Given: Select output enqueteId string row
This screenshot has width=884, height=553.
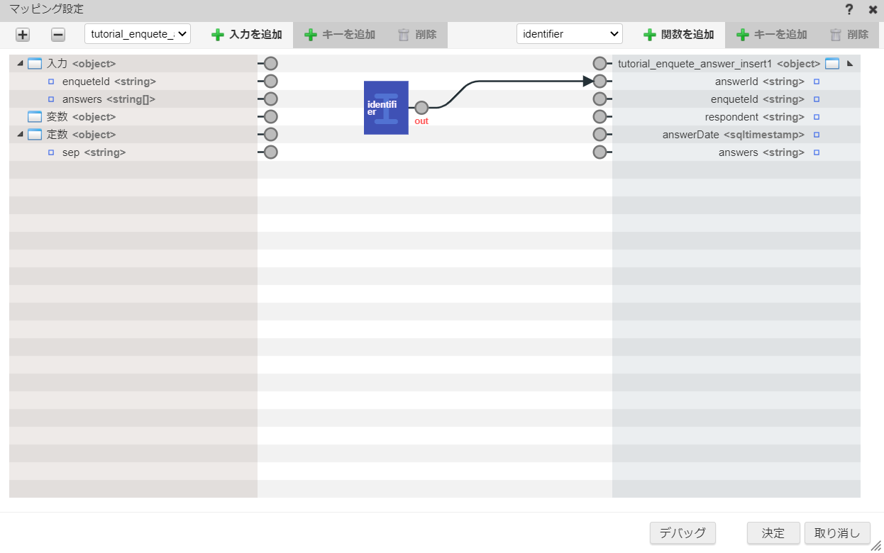Looking at the screenshot, I should point(736,99).
